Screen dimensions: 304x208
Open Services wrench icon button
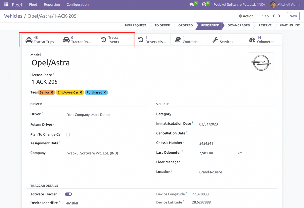click(215, 40)
